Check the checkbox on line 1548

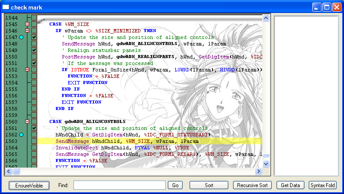tap(34, 44)
